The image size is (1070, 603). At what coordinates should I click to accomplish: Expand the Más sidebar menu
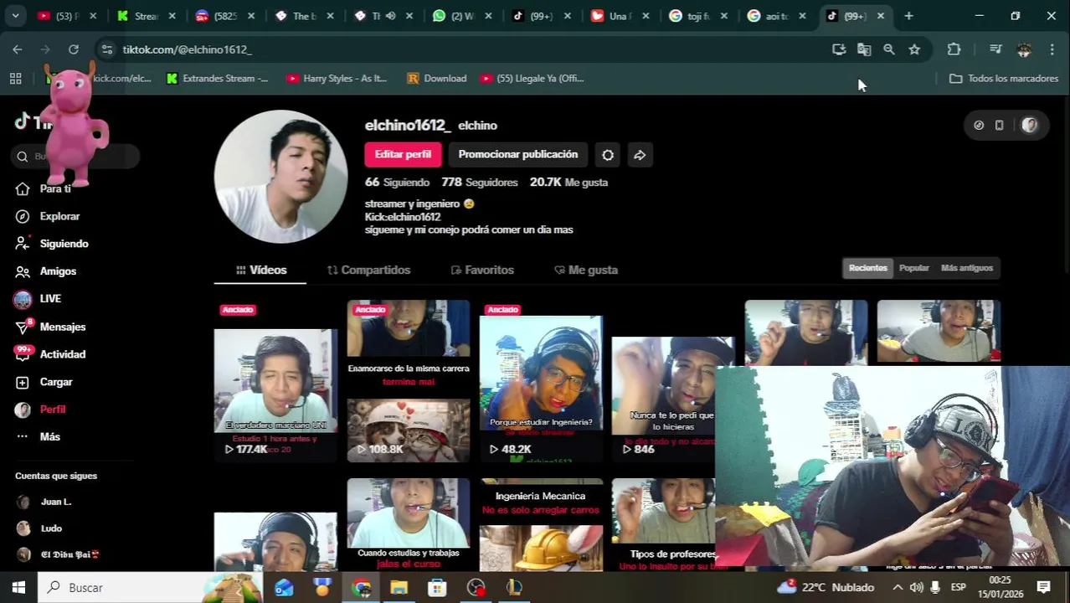(x=49, y=436)
